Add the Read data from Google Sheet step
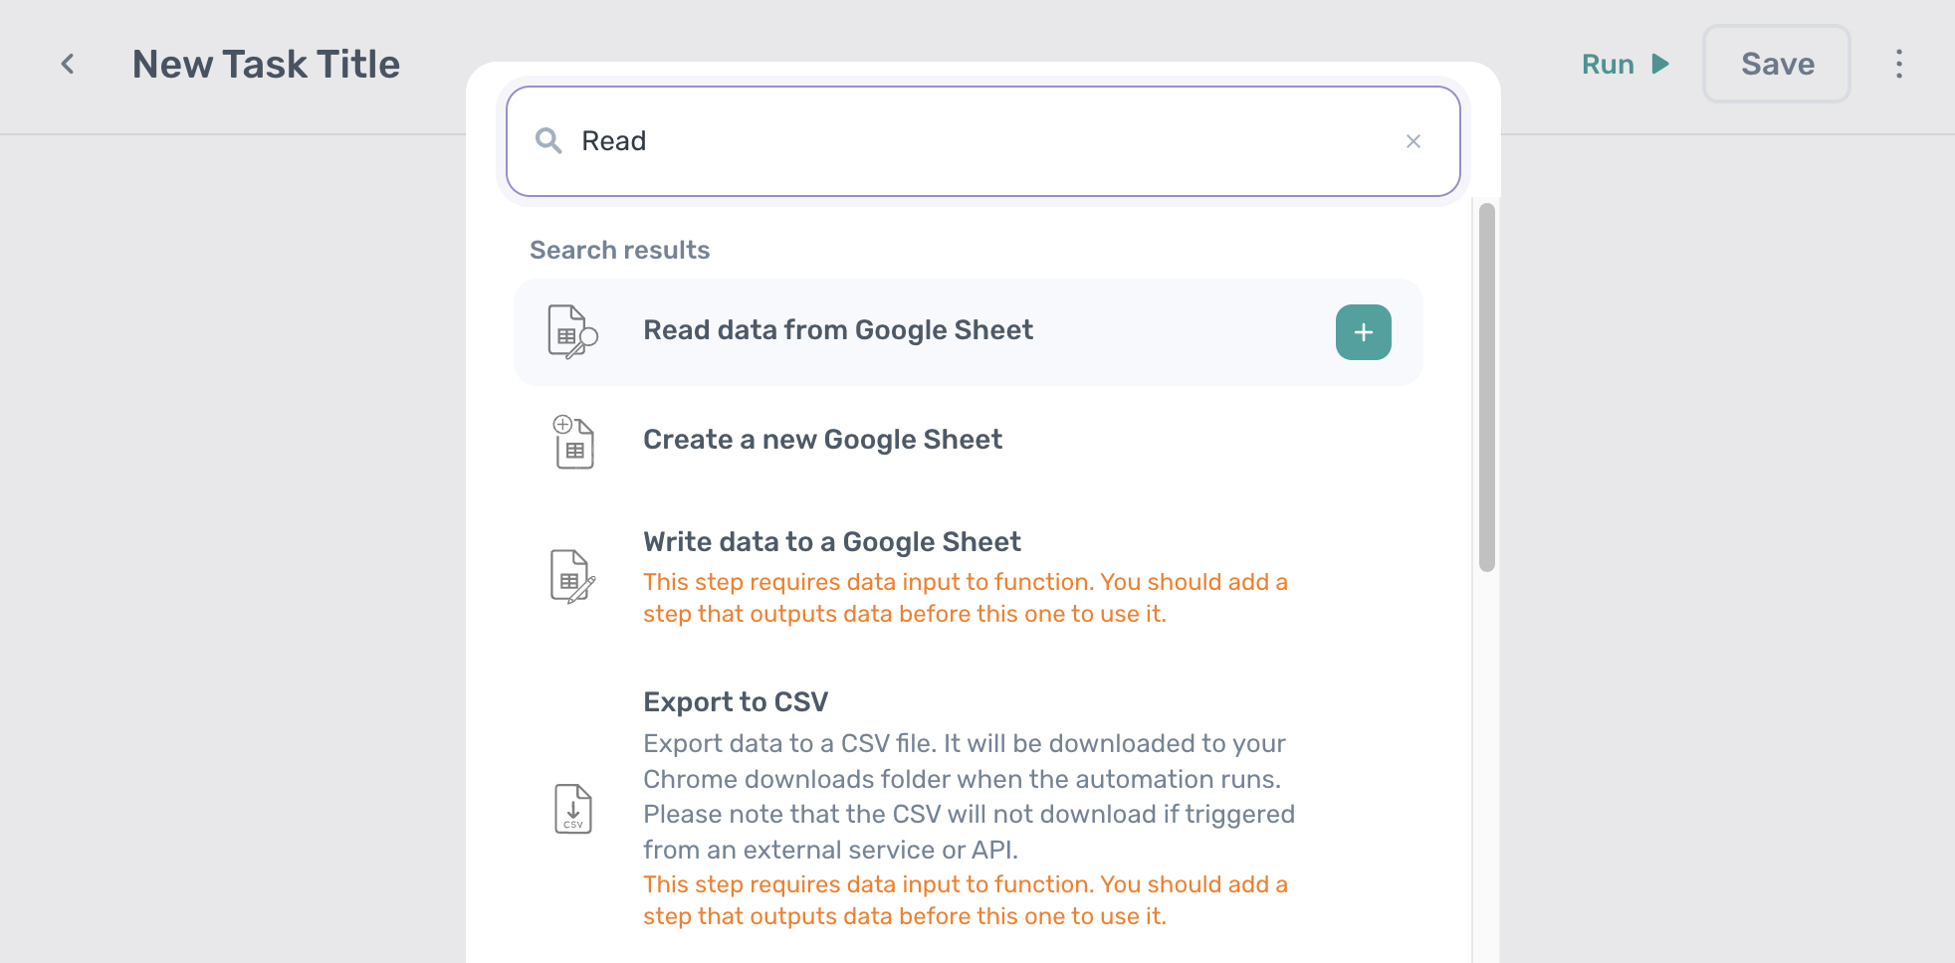This screenshot has width=1955, height=963. 1363,331
